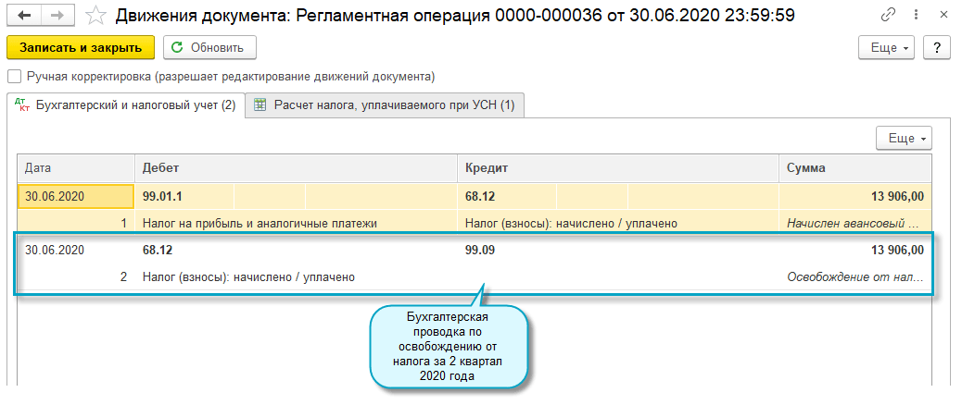962x405 pixels.
Task: Sort by the Дата column header
Action: click(76, 168)
